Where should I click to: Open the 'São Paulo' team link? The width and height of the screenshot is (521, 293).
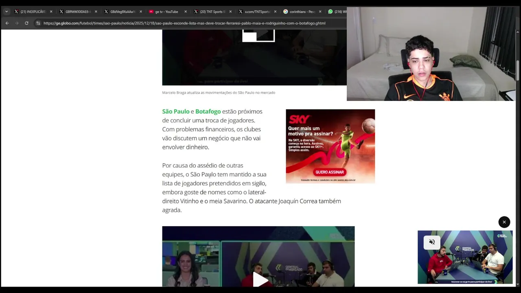(x=176, y=112)
